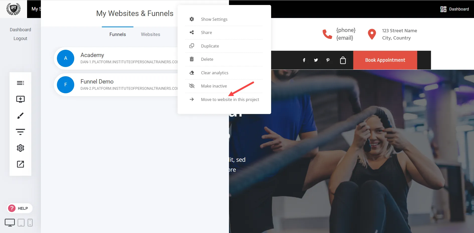Click the Book Appointment button

click(x=385, y=60)
